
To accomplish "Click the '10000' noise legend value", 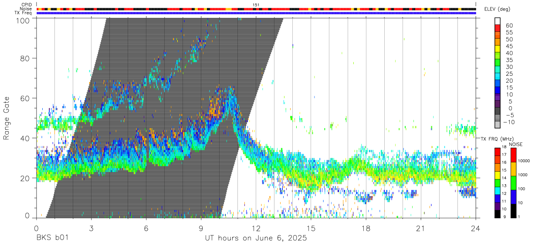I will tap(524, 162).
